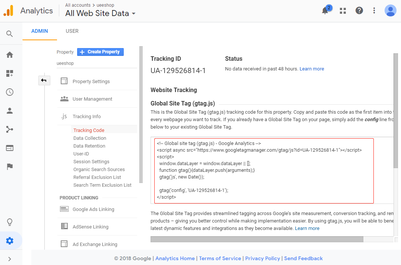Open AdSense Linking
Viewport: 401px width, 265px height.
[x=91, y=227]
